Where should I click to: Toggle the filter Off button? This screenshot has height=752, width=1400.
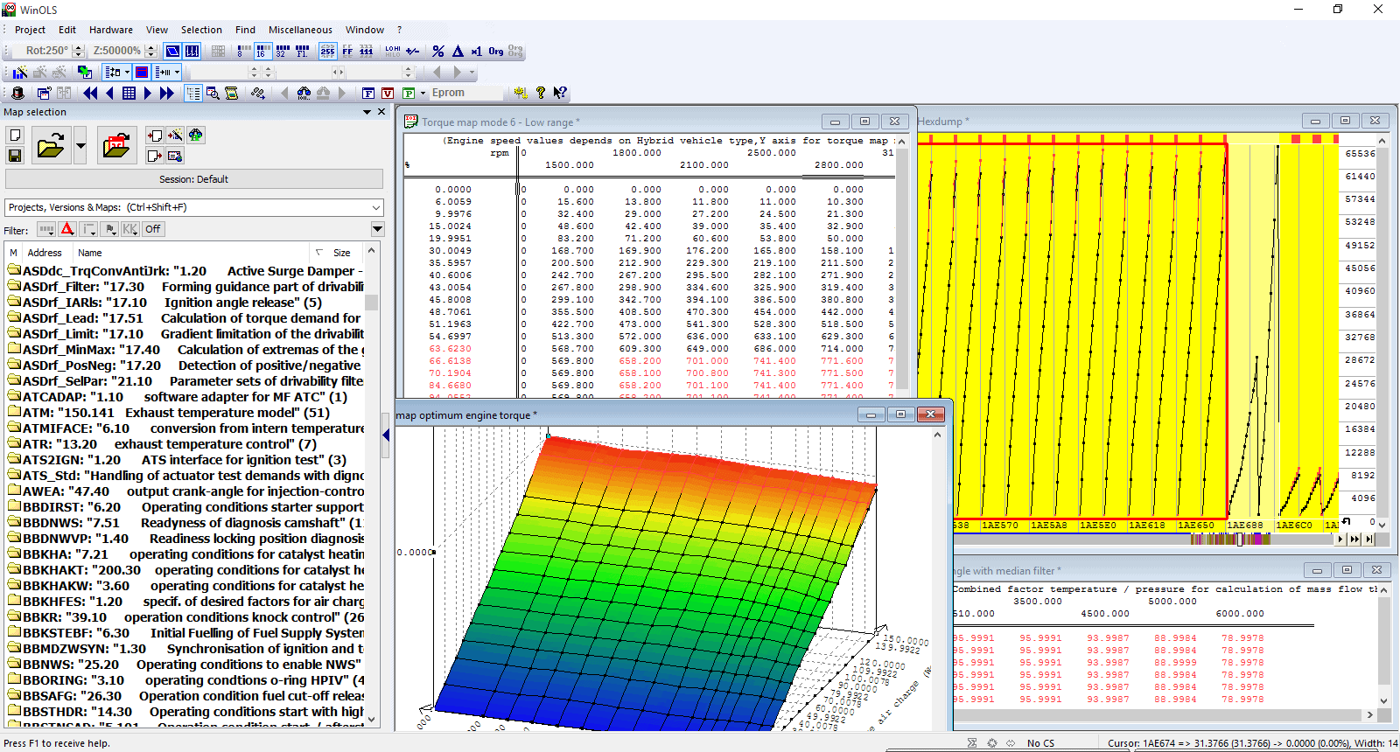[153, 229]
